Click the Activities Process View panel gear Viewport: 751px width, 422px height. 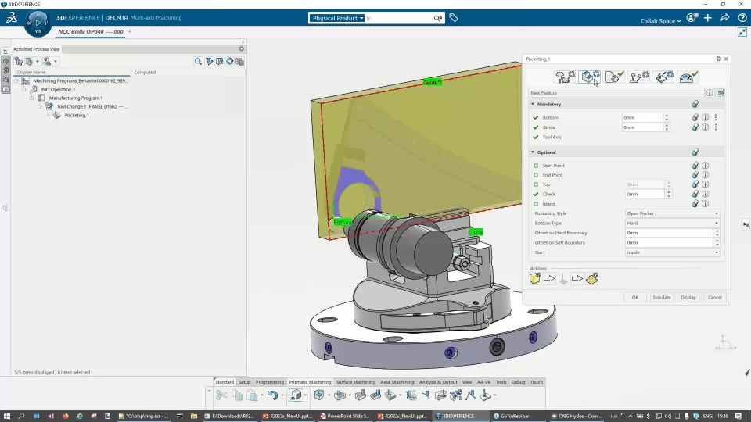click(x=242, y=48)
